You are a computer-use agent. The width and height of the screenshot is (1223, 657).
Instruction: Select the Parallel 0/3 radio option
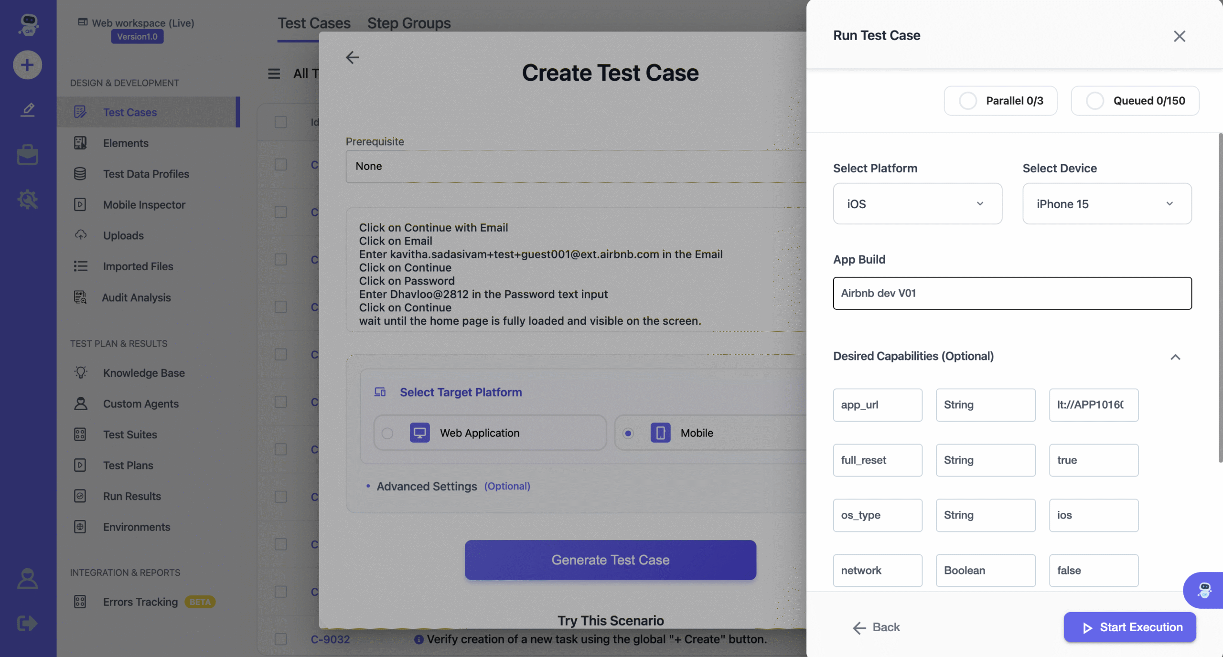(968, 101)
